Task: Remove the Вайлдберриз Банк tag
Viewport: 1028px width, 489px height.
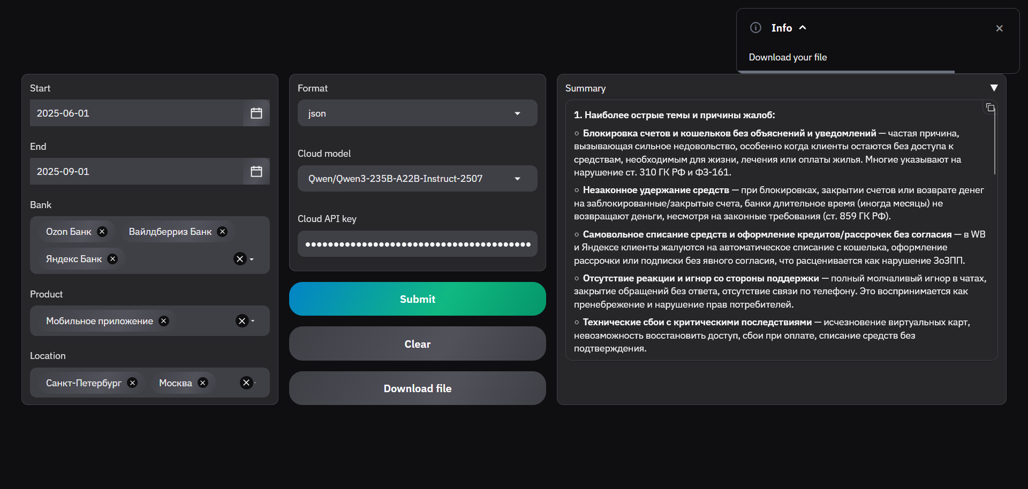Action: point(222,232)
